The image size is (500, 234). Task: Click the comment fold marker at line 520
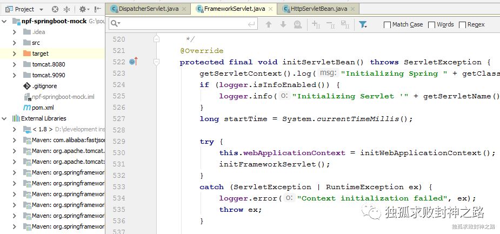[156, 39]
